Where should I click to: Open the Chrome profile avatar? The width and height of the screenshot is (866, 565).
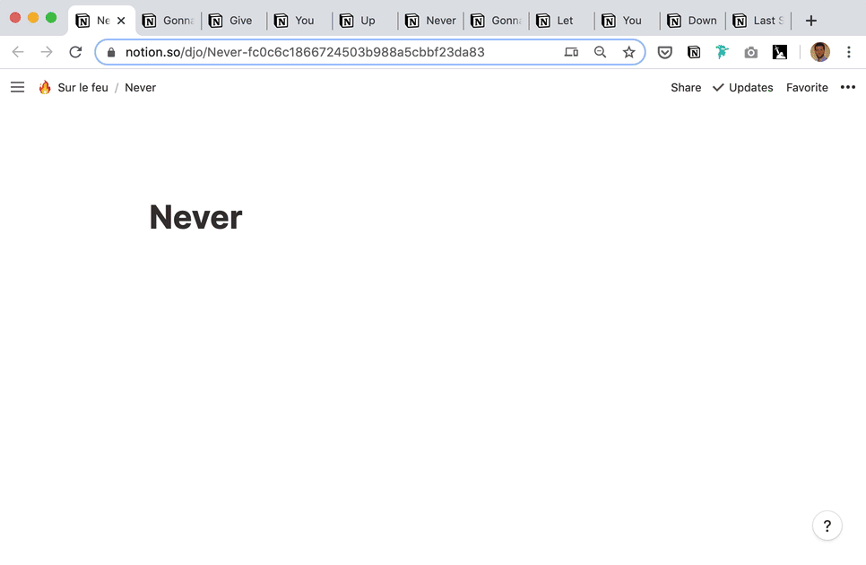coord(819,52)
